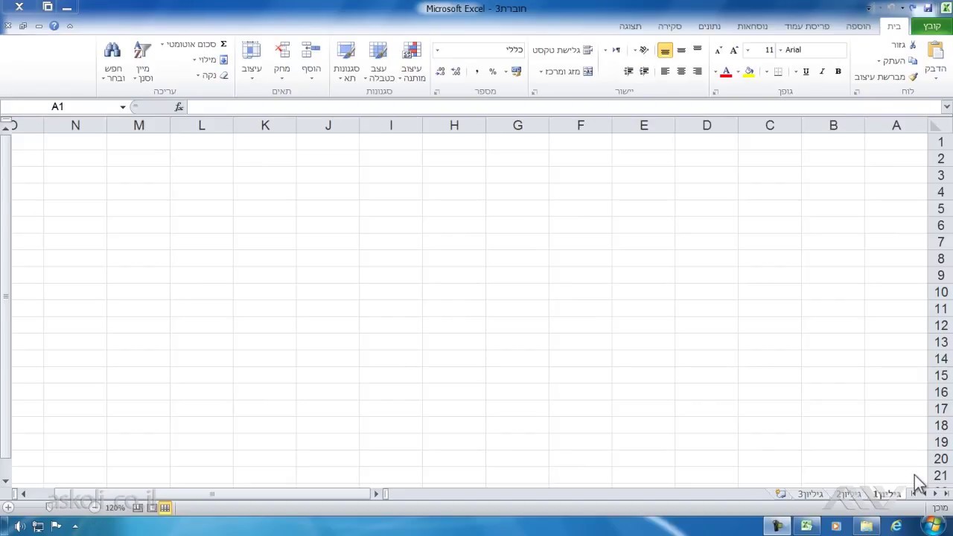Click Merge and Center (מזג ומרכז)
953x536 pixels.
pyautogui.click(x=570, y=71)
